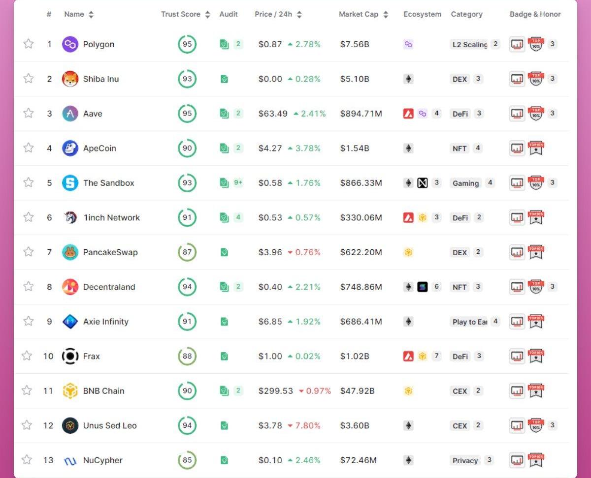Screen dimensions: 591x478
Task: Click the Avalanche ecosystem icon for Frax
Action: click(x=408, y=356)
